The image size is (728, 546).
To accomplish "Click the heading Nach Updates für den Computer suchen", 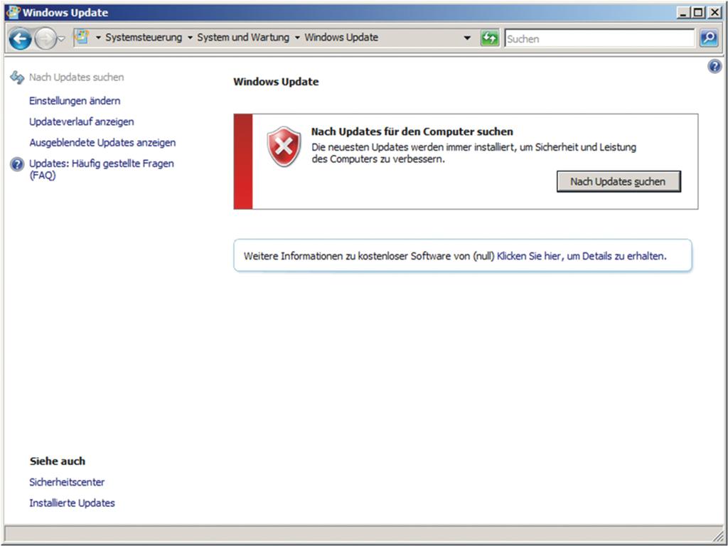I will pyautogui.click(x=412, y=132).
